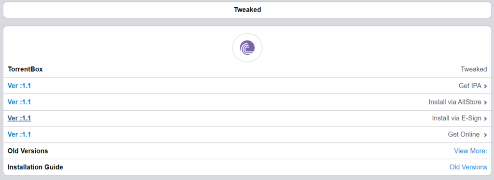The image size is (494, 180).
Task: Click the TorrentBox app title
Action: point(25,69)
